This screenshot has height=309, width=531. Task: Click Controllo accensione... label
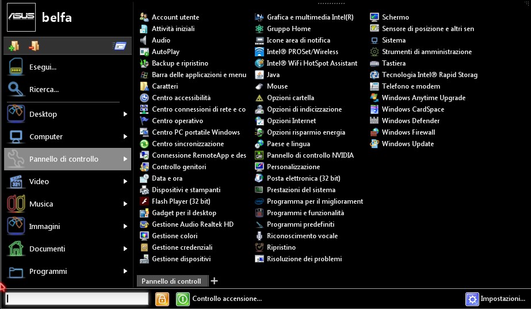point(227,299)
